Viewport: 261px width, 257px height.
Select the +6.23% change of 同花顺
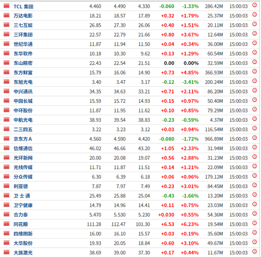tap(189, 225)
